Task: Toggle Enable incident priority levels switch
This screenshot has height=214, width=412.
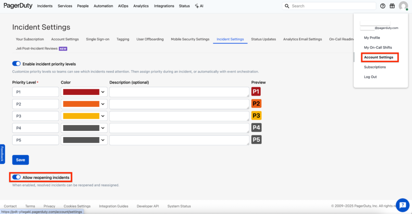Action: point(16,64)
